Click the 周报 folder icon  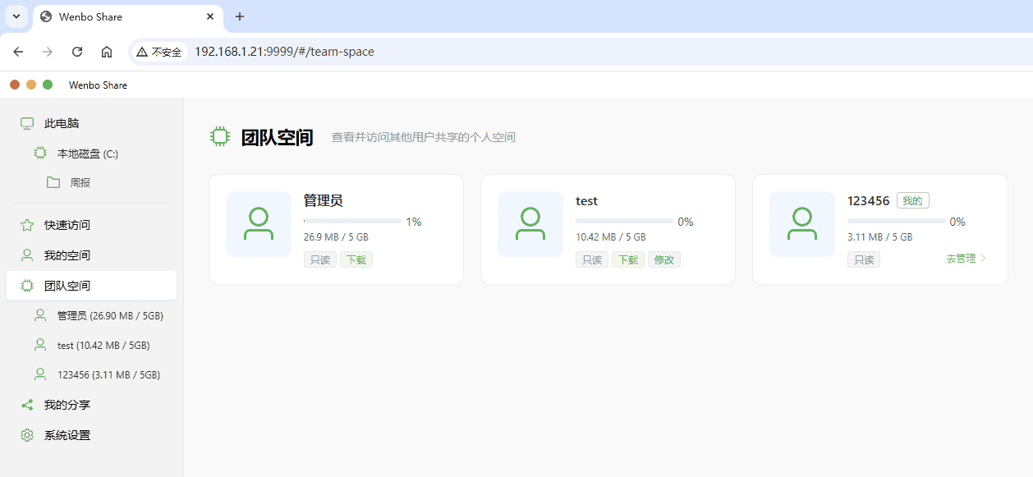pos(53,182)
